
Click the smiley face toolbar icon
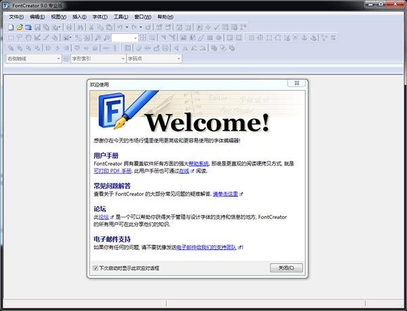[x=166, y=48]
